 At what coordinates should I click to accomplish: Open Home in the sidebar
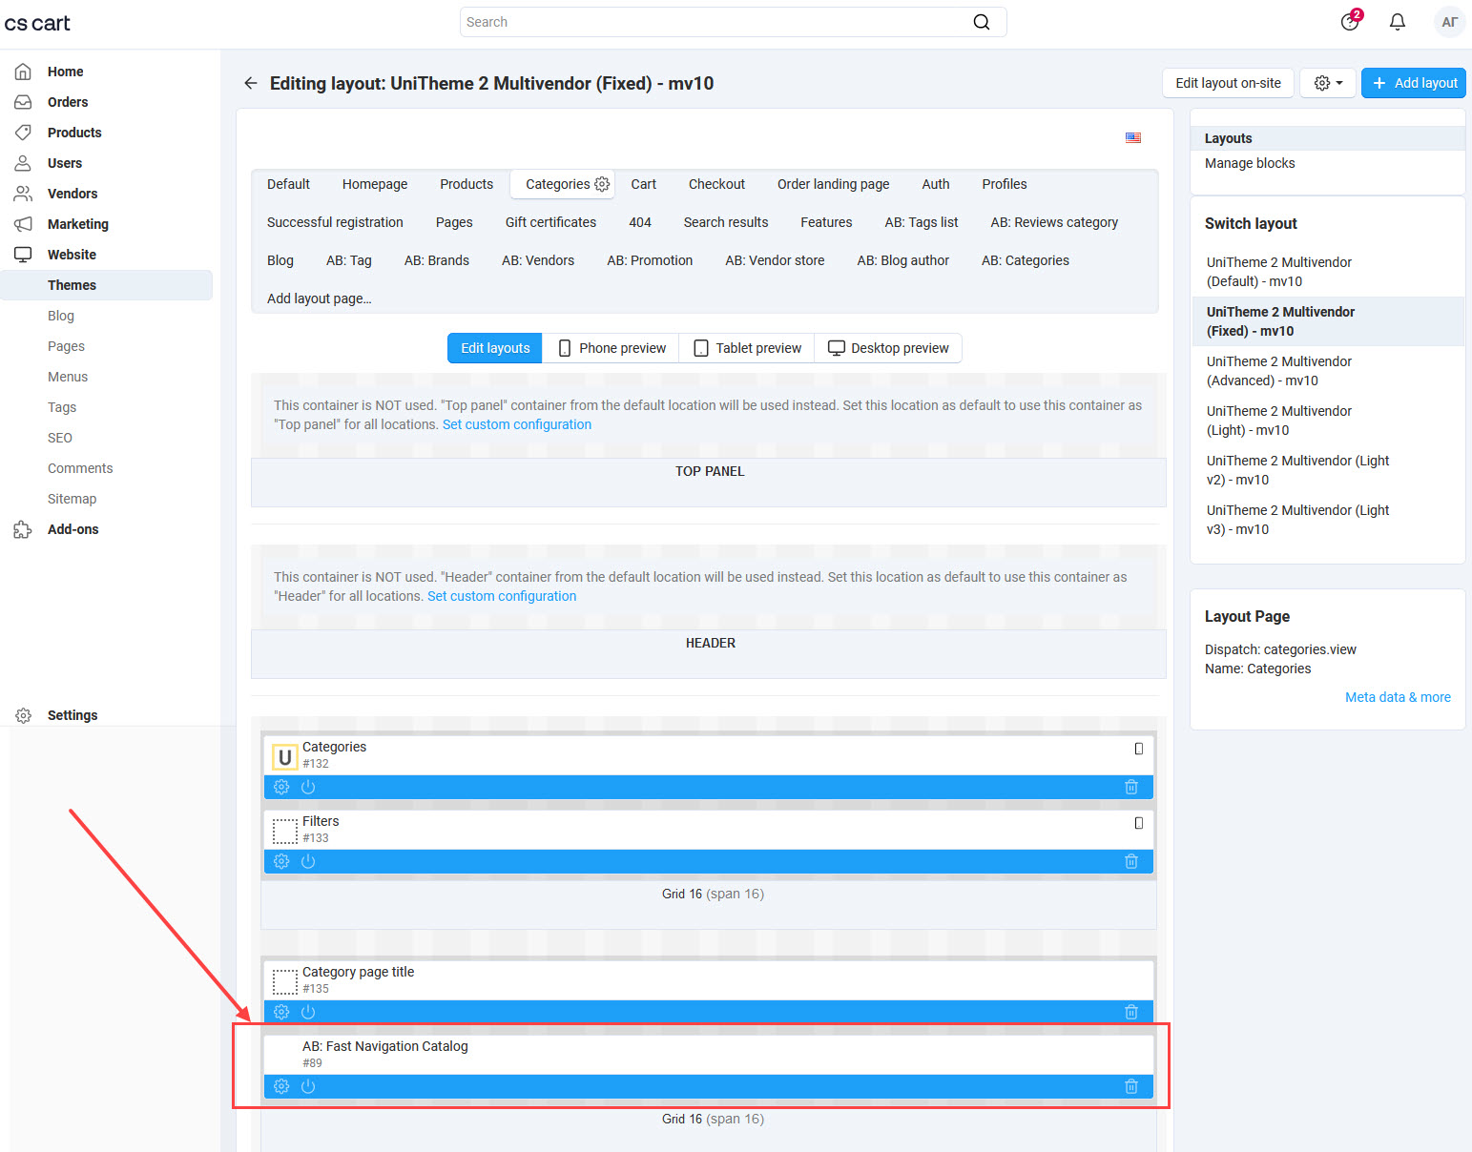pyautogui.click(x=65, y=72)
